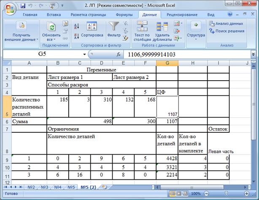Toggle the Фильтр funnel button
Screen dimensions: 259x200
pyautogui.click(x=114, y=29)
